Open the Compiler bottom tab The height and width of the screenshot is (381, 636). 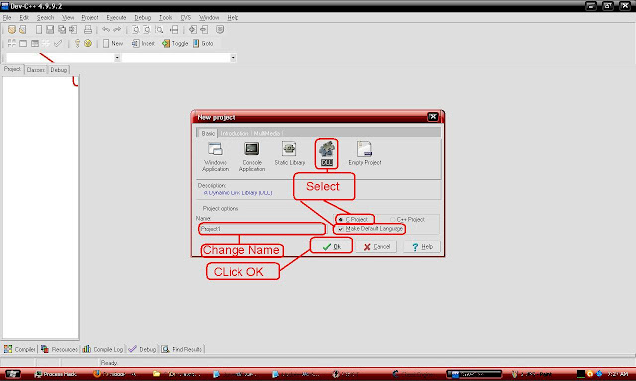(x=20, y=349)
